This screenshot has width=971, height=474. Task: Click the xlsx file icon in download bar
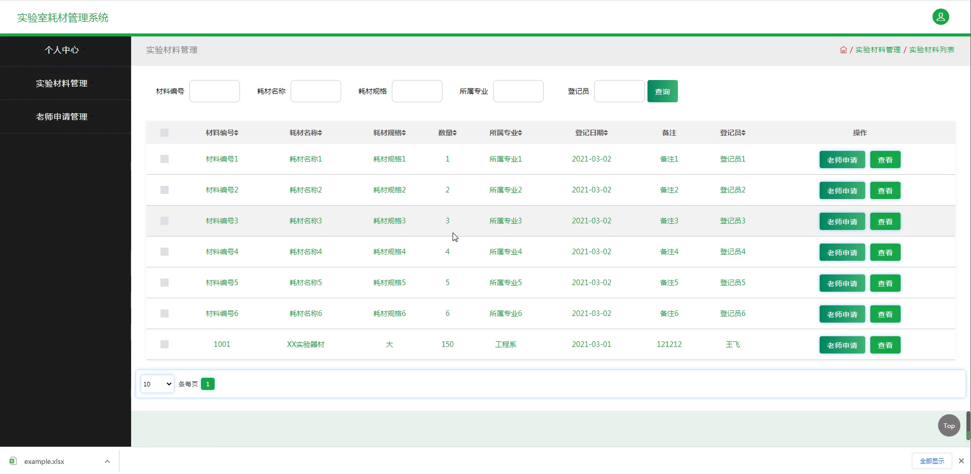tap(13, 461)
